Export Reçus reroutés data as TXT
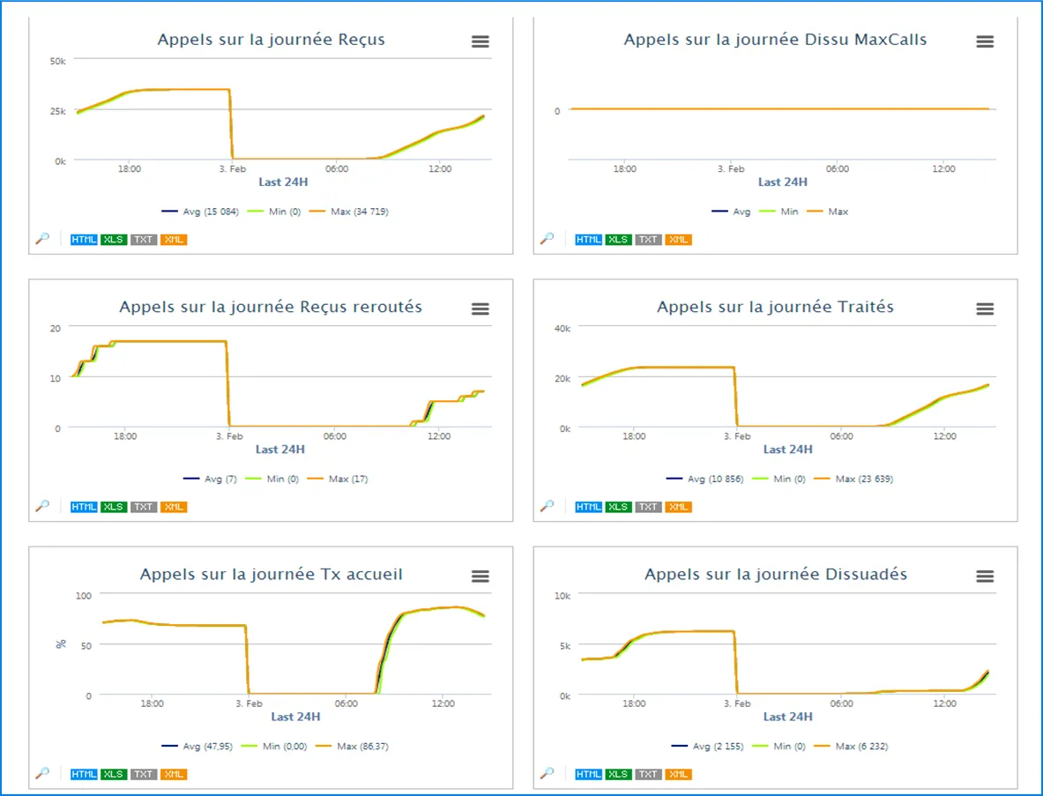 click(x=143, y=507)
